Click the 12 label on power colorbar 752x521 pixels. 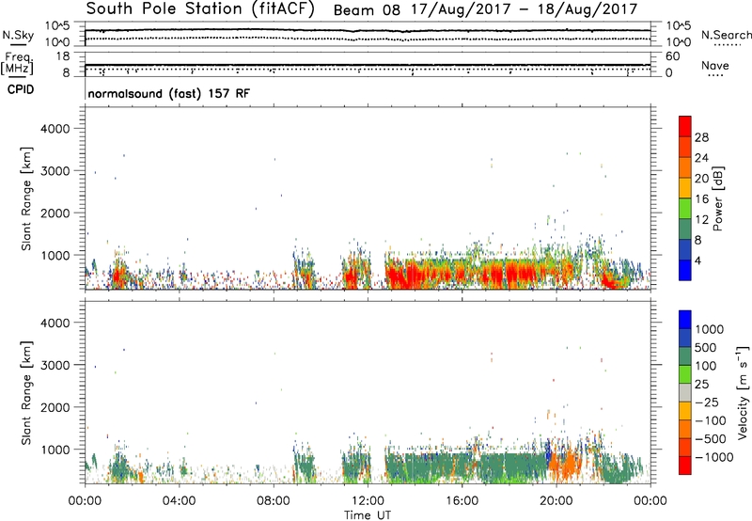(x=701, y=220)
